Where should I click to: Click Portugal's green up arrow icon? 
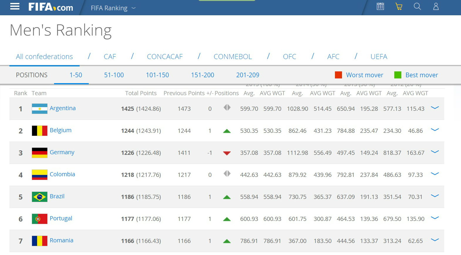(227, 219)
